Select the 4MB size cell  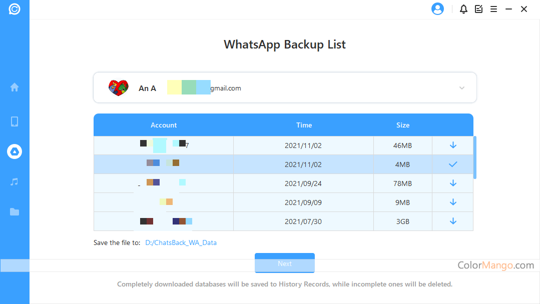click(x=402, y=164)
